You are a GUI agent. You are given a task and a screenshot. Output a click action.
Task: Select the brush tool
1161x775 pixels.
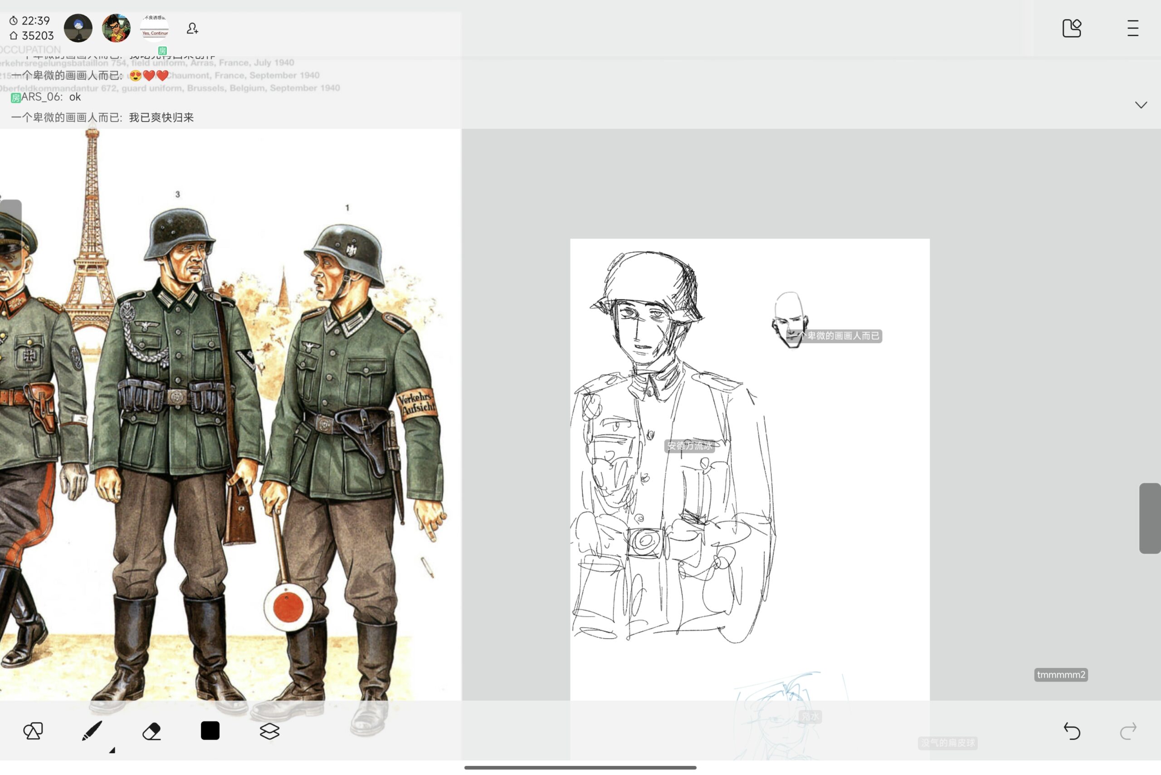(x=92, y=731)
